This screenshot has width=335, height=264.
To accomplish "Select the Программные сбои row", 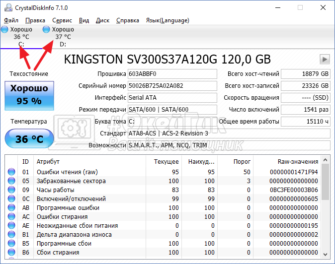I will point(163,244).
